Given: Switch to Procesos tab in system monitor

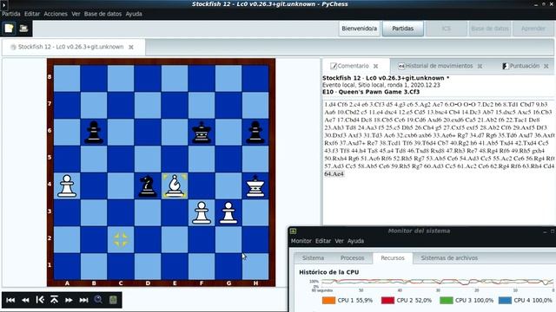Looking at the screenshot, I should point(352,258).
